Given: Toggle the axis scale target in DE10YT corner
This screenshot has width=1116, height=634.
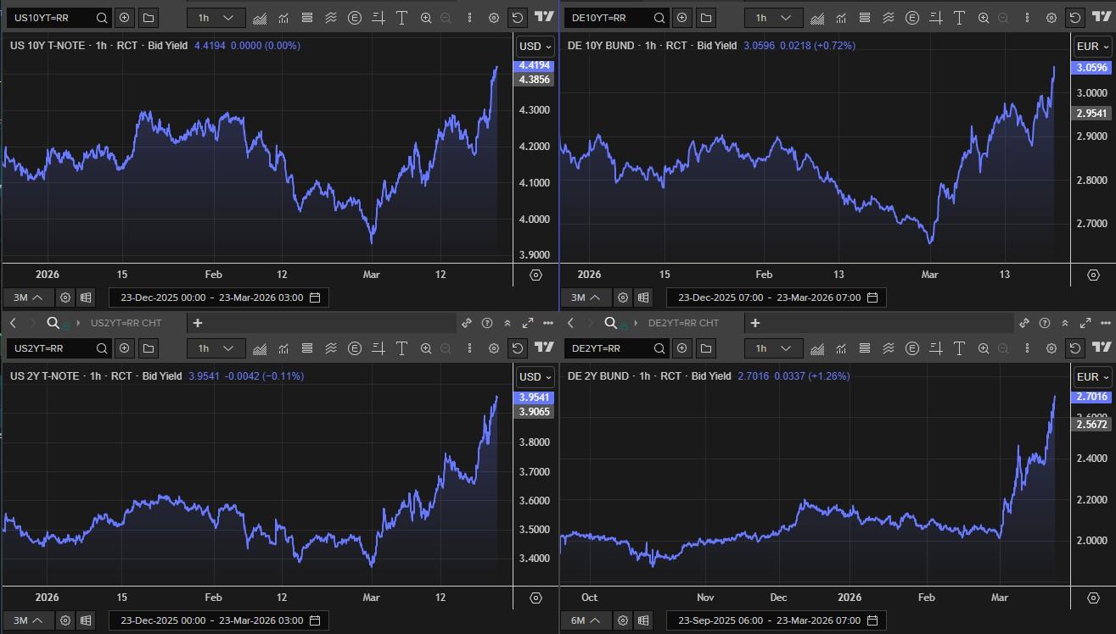Looking at the screenshot, I should click(1093, 275).
